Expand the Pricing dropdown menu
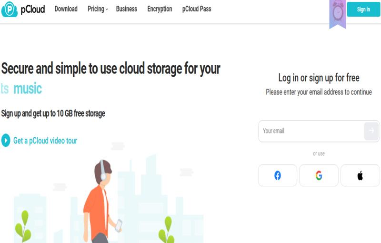 pyautogui.click(x=98, y=9)
